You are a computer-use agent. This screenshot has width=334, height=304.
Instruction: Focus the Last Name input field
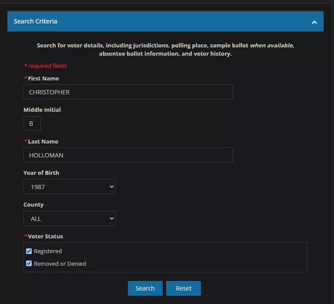pos(128,155)
